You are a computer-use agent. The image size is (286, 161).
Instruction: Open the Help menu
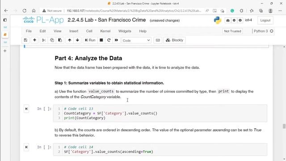pyautogui.click(x=143, y=31)
